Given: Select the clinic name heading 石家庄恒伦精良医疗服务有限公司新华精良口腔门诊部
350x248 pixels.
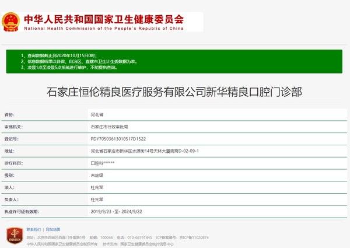Looking at the screenshot, I should 174,92.
